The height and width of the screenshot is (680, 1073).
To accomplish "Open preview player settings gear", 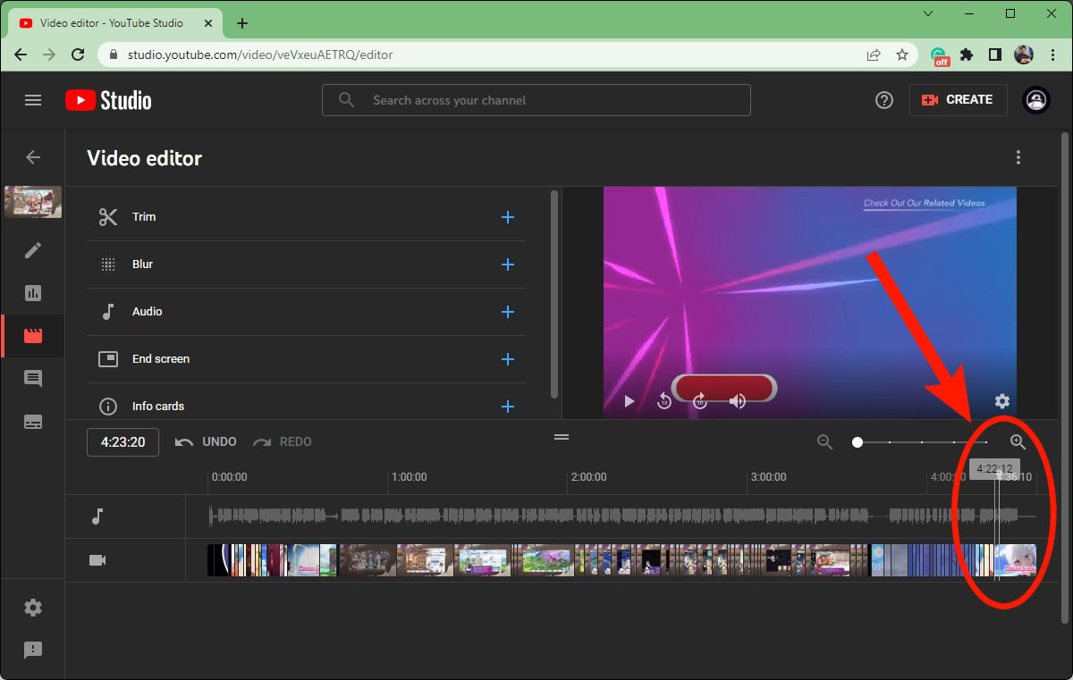I will click(1001, 401).
